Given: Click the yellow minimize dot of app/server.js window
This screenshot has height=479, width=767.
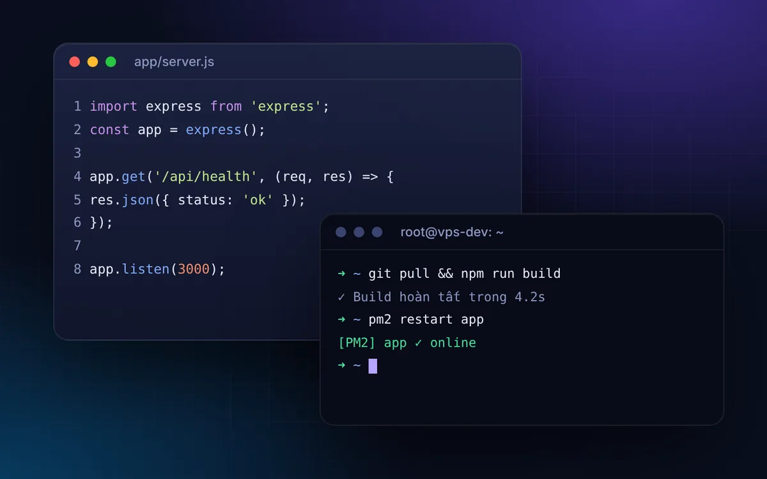Looking at the screenshot, I should click(x=93, y=62).
